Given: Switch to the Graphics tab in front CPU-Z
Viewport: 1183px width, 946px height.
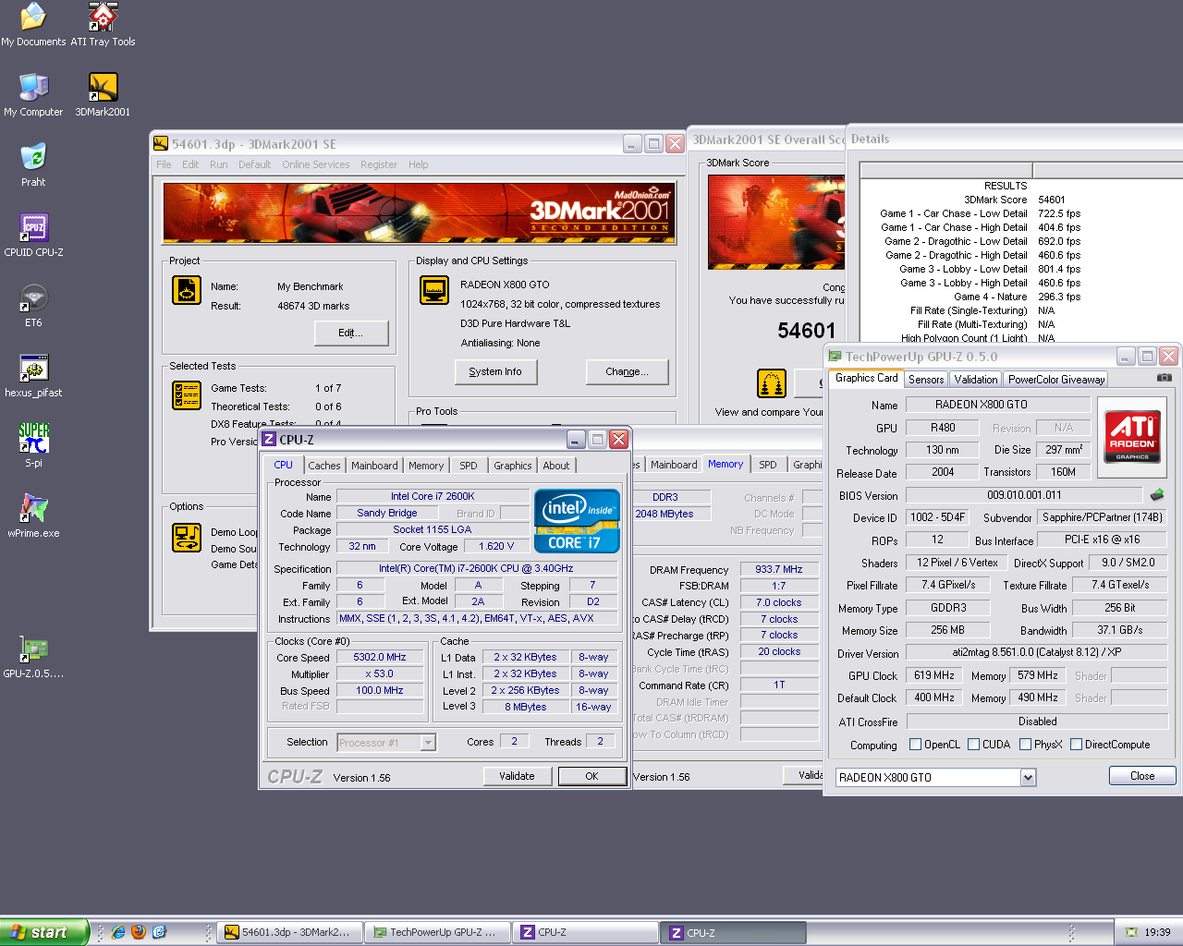Looking at the screenshot, I should coord(512,466).
